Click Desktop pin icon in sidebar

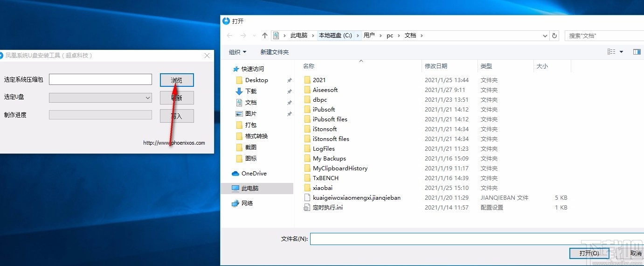[x=289, y=80]
